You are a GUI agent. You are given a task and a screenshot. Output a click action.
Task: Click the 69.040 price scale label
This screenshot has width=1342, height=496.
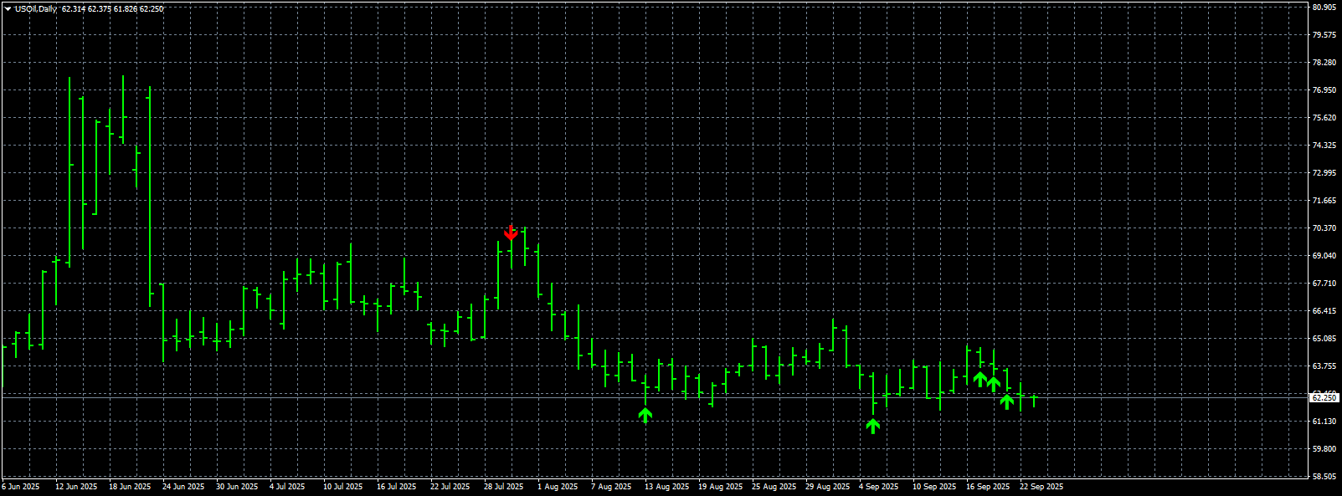[x=1324, y=255]
